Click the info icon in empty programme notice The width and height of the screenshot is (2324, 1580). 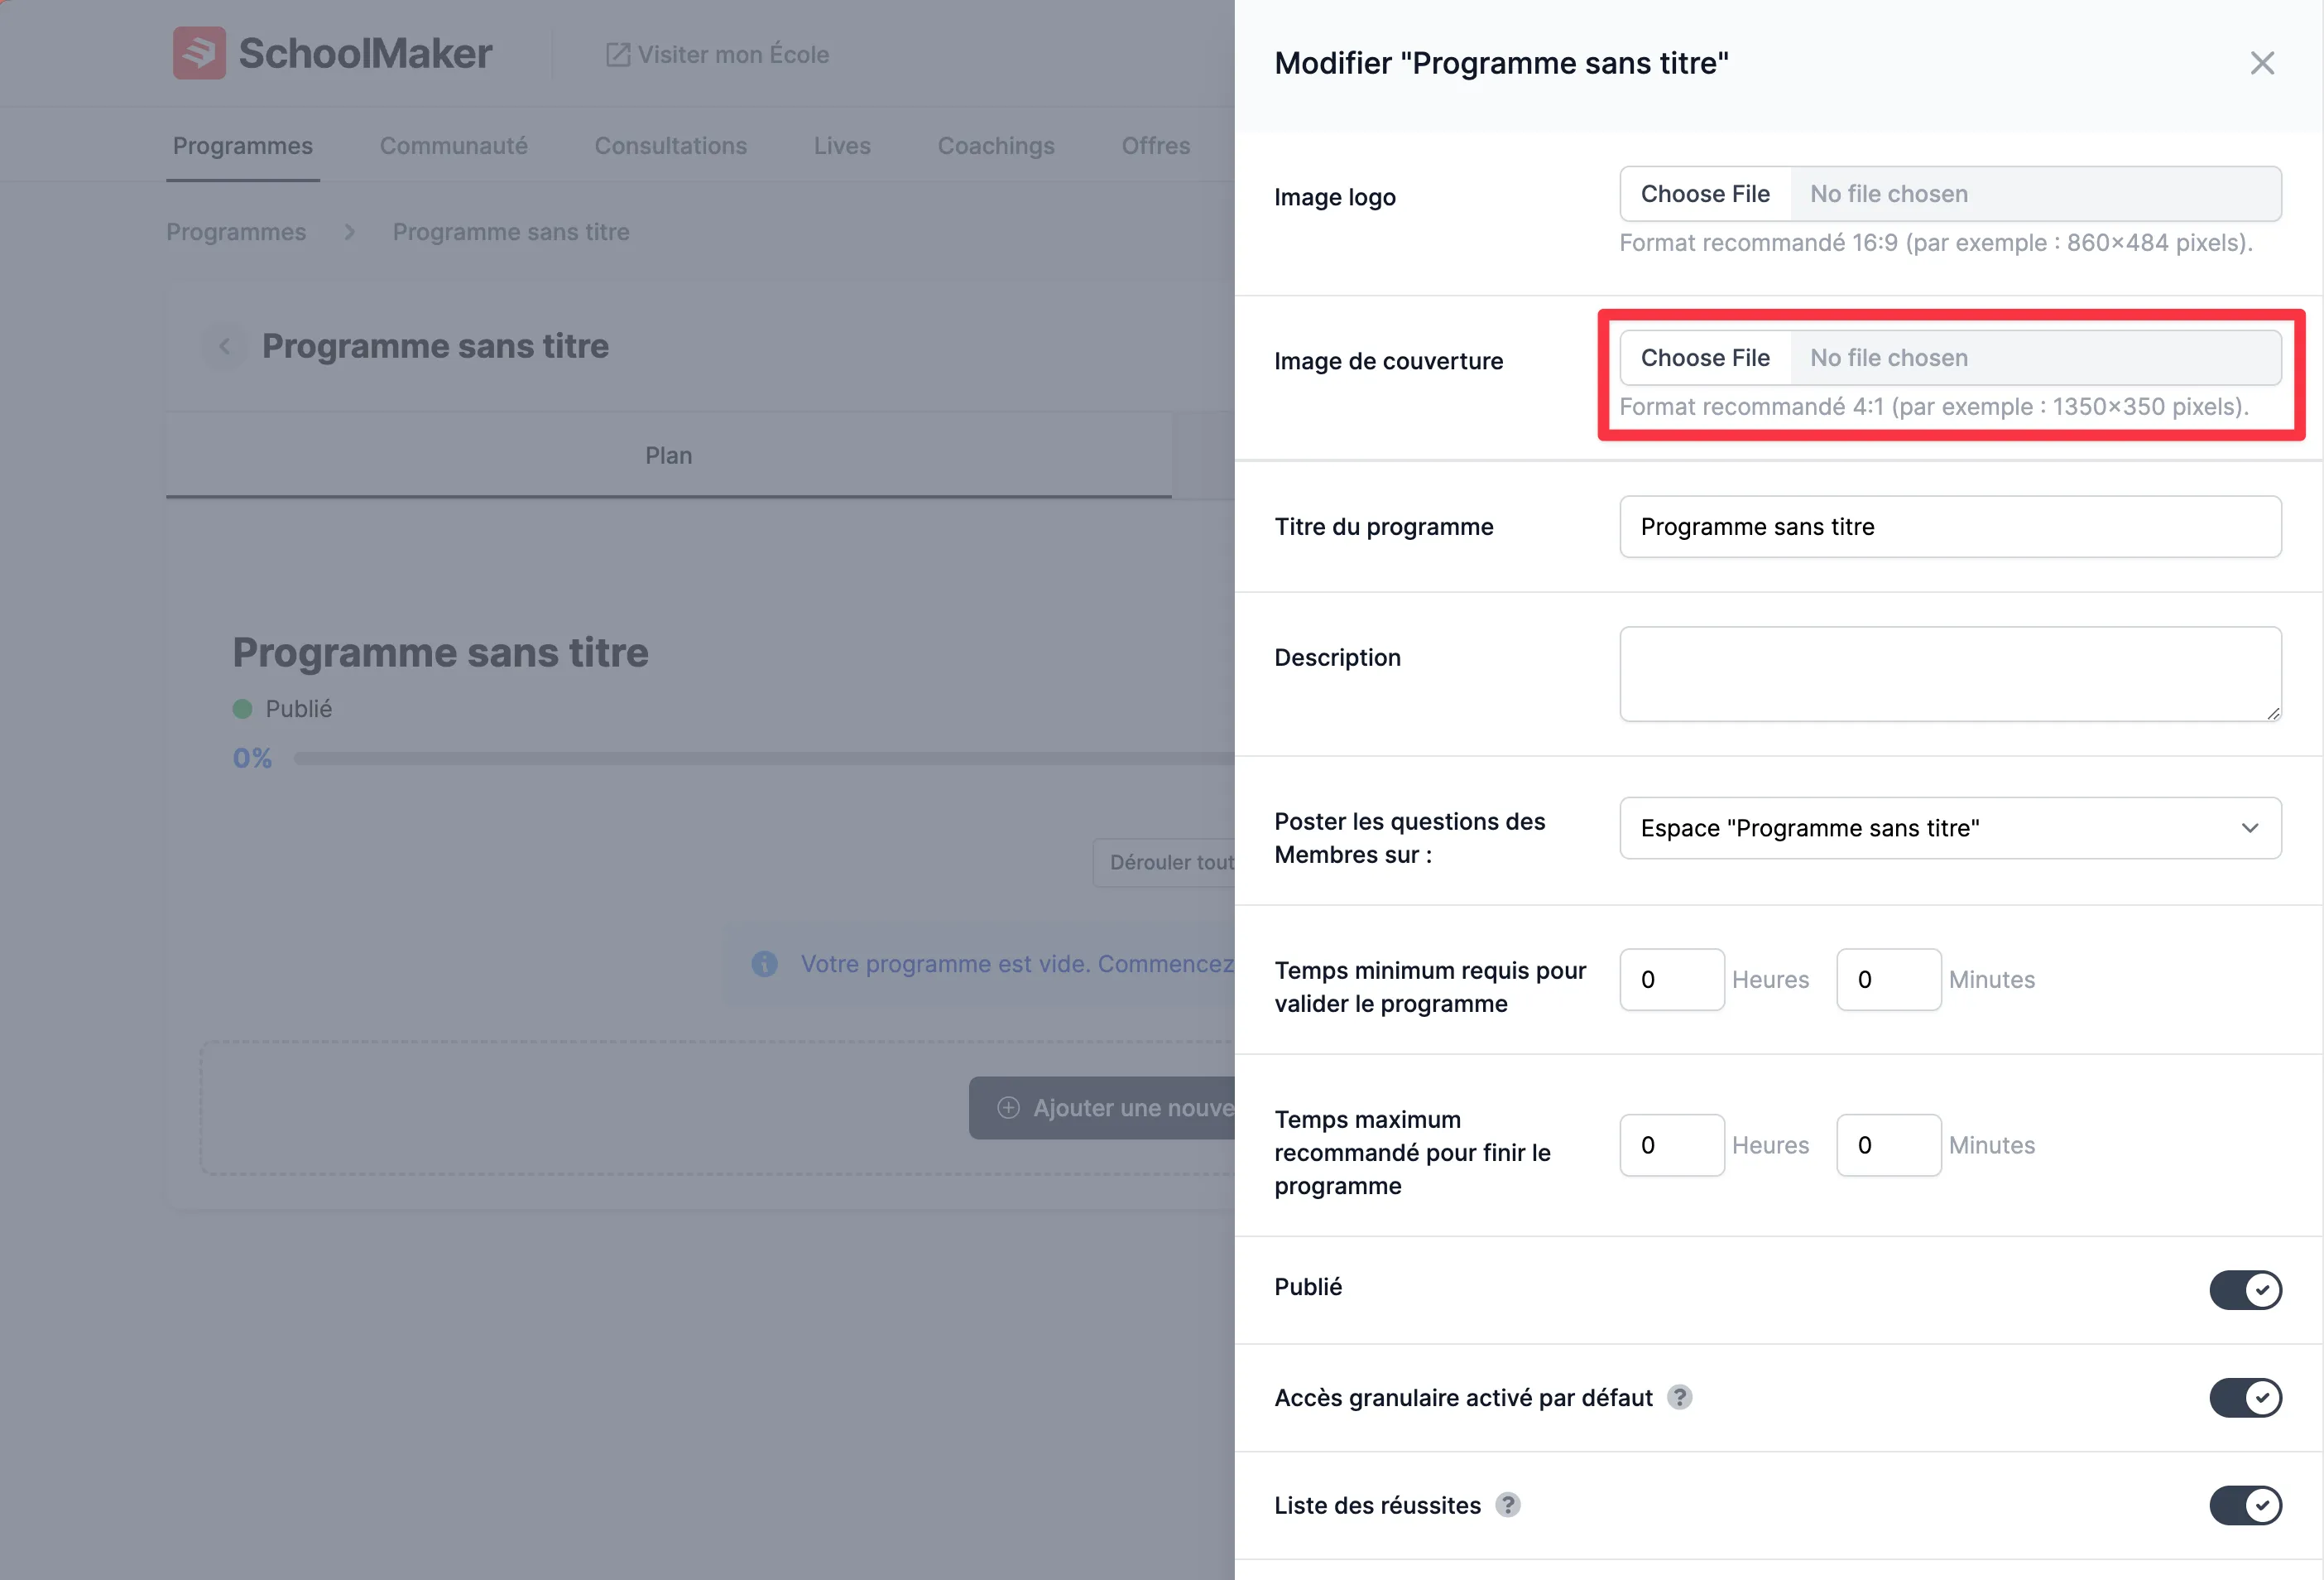(765, 964)
